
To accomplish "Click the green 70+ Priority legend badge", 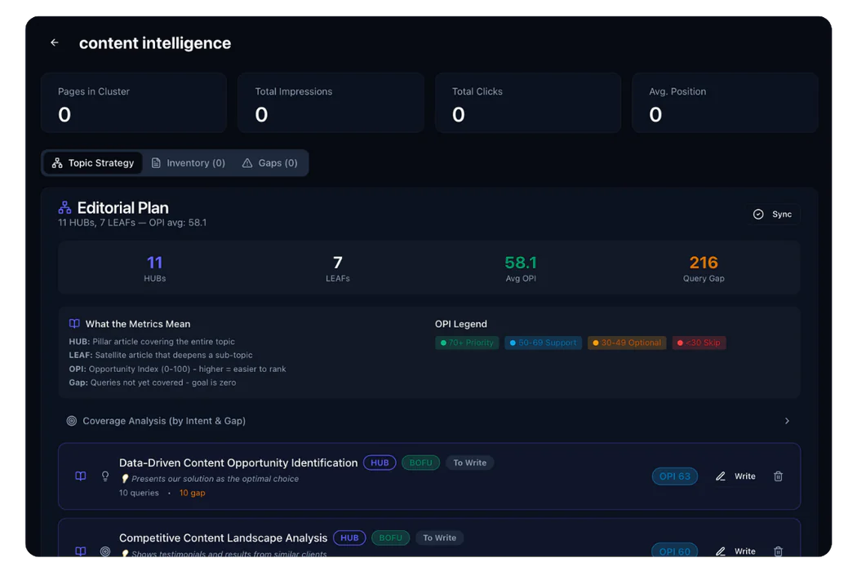I will pyautogui.click(x=467, y=343).
